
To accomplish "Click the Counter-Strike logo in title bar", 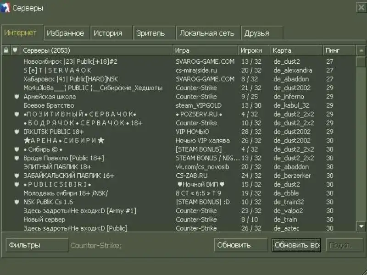I will 5,7.
